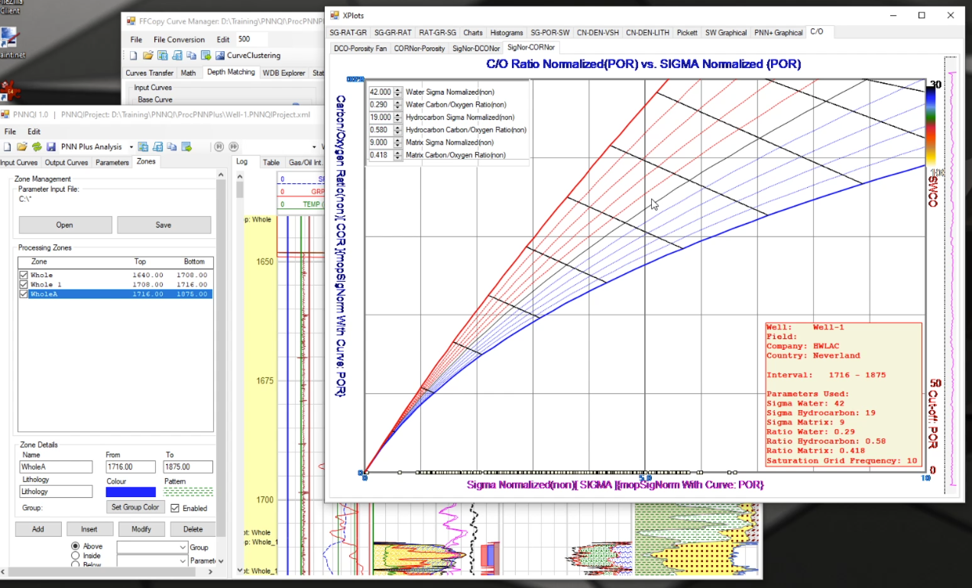Click the To depth field 1875.00
972x588 pixels.
[x=189, y=467]
